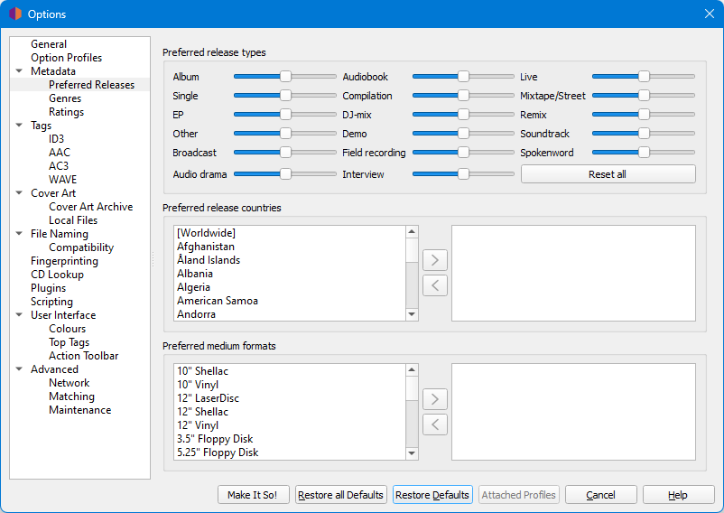Collapse the Advanced tree section
This screenshot has width=724, height=513.
point(20,369)
